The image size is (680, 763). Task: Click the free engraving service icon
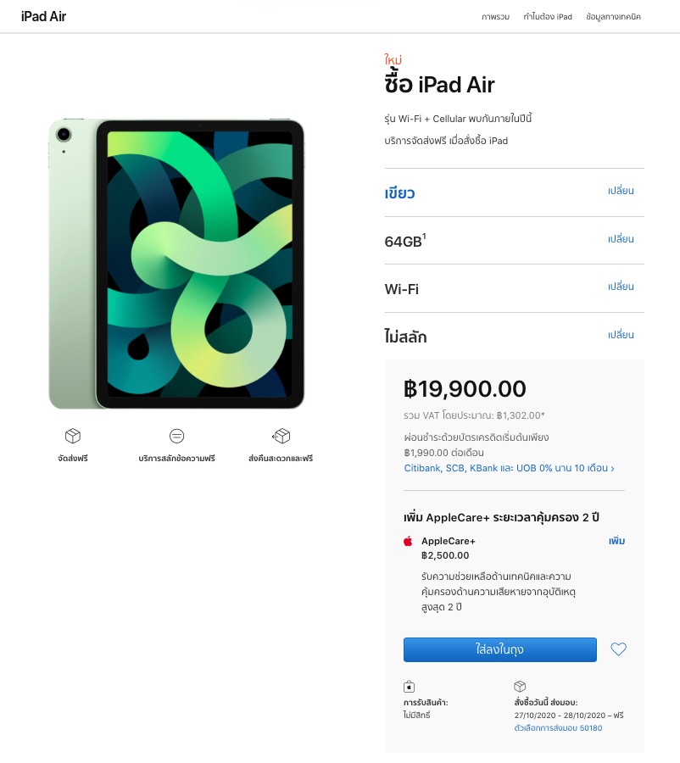pyautogui.click(x=176, y=436)
